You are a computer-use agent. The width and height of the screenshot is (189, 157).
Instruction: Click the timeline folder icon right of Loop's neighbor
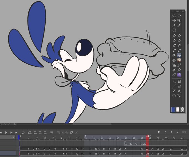pyautogui.click(x=35, y=132)
